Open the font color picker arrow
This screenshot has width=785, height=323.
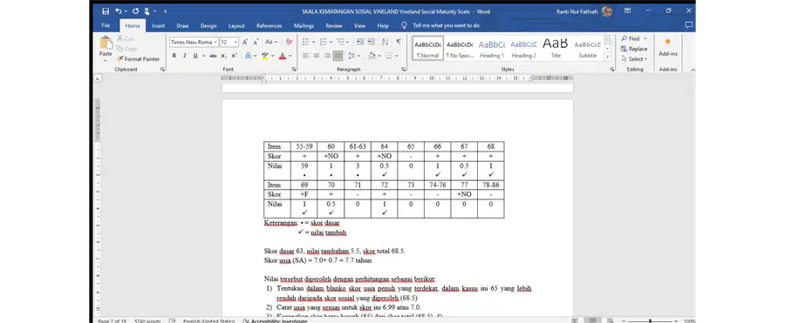(x=290, y=56)
